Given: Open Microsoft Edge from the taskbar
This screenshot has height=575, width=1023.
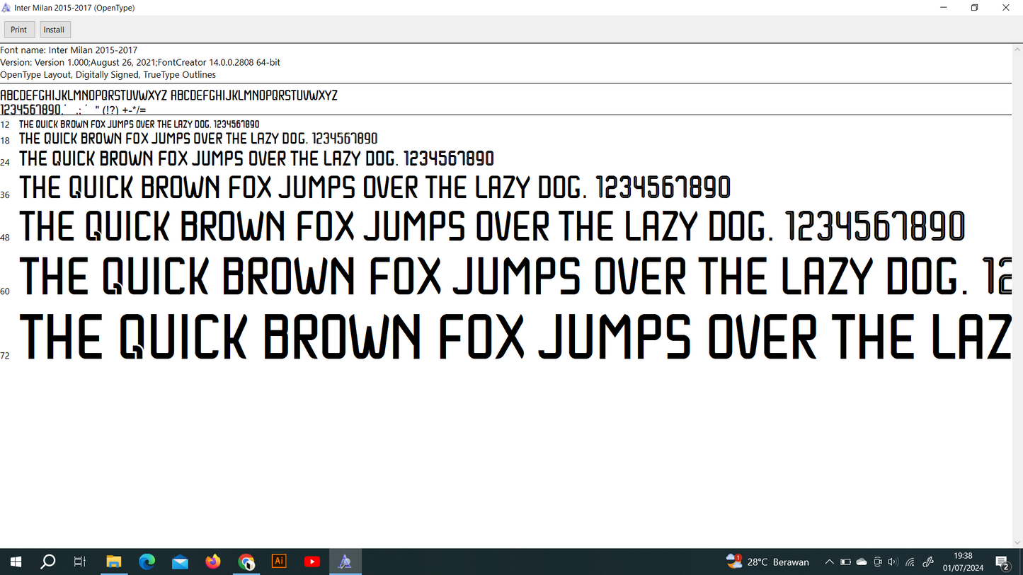Looking at the screenshot, I should click(147, 562).
